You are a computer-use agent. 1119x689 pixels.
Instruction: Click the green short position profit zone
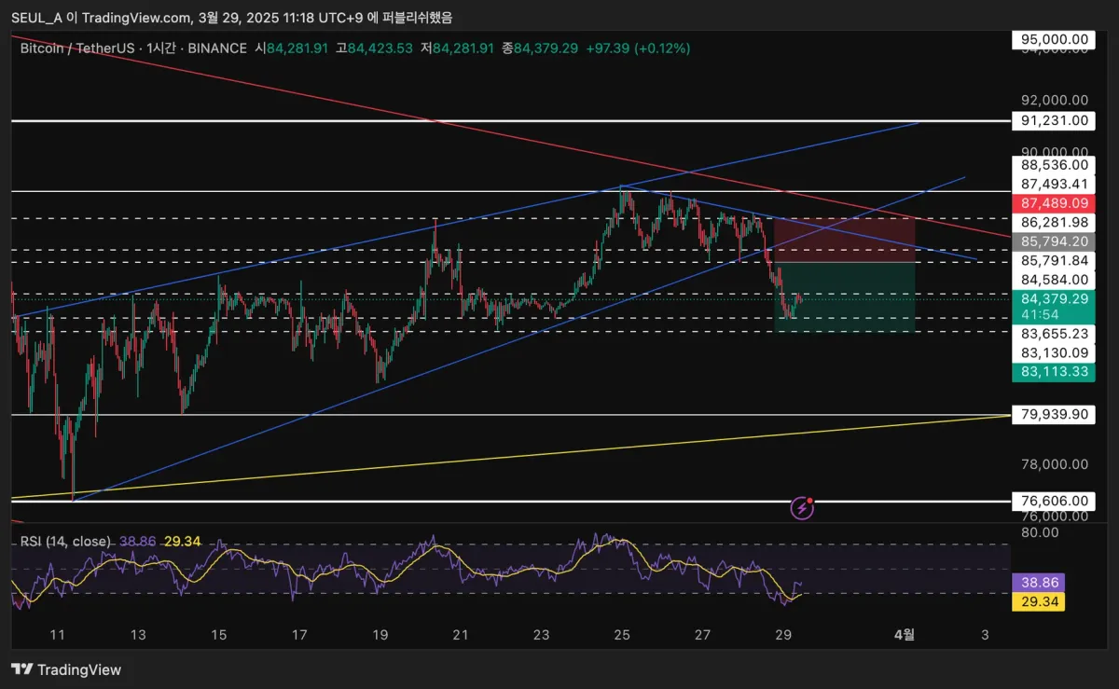(x=845, y=297)
